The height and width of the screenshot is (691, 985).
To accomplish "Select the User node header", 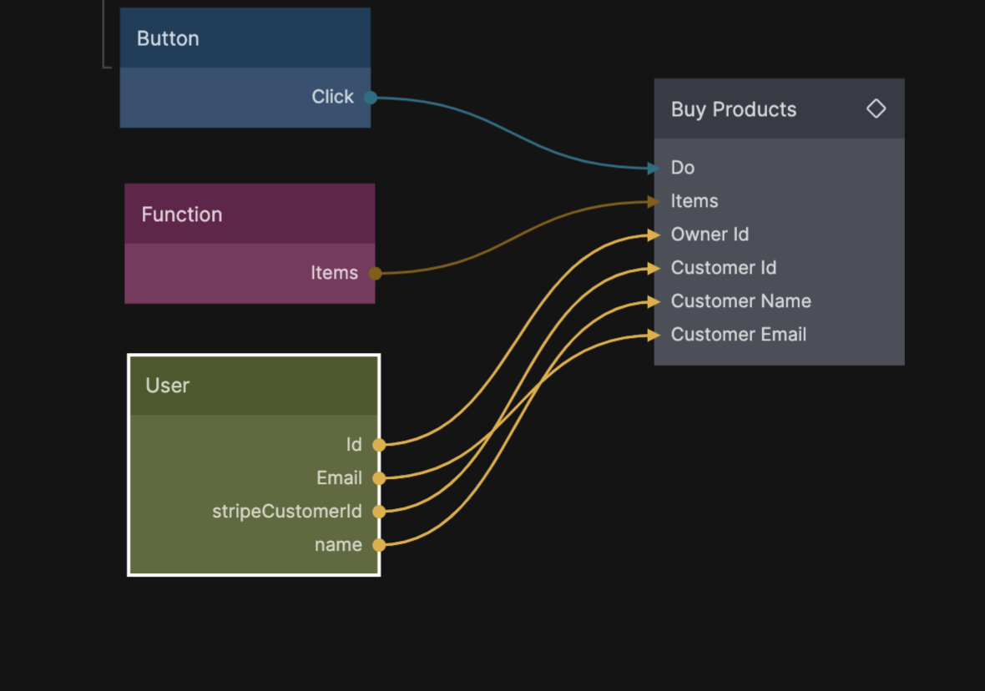I will coord(254,386).
